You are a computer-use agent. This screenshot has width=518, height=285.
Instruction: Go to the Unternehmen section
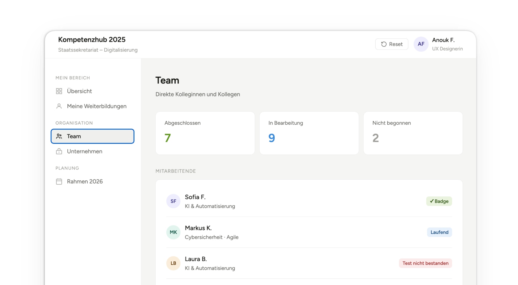pyautogui.click(x=93, y=151)
